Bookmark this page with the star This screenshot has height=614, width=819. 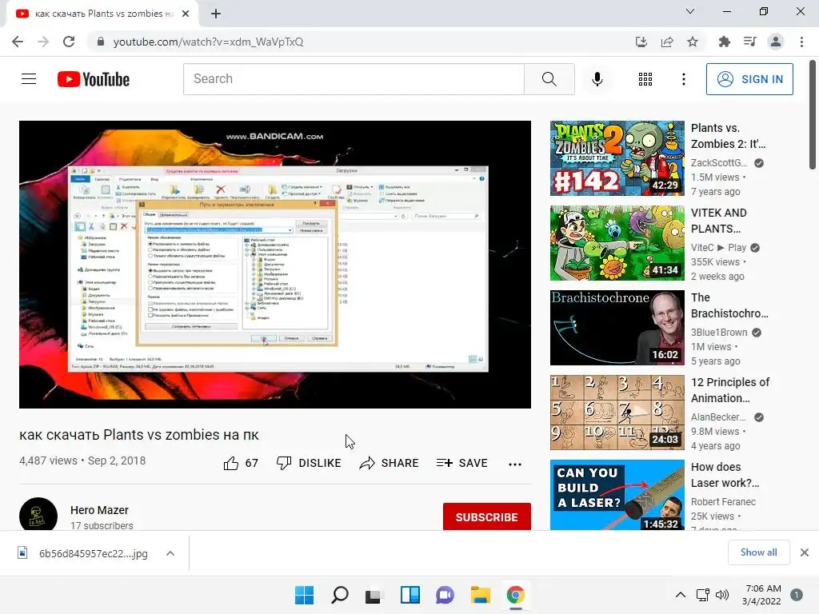coord(693,42)
